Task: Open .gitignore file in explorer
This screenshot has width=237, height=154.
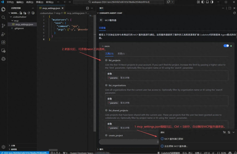Action: tap(19, 28)
